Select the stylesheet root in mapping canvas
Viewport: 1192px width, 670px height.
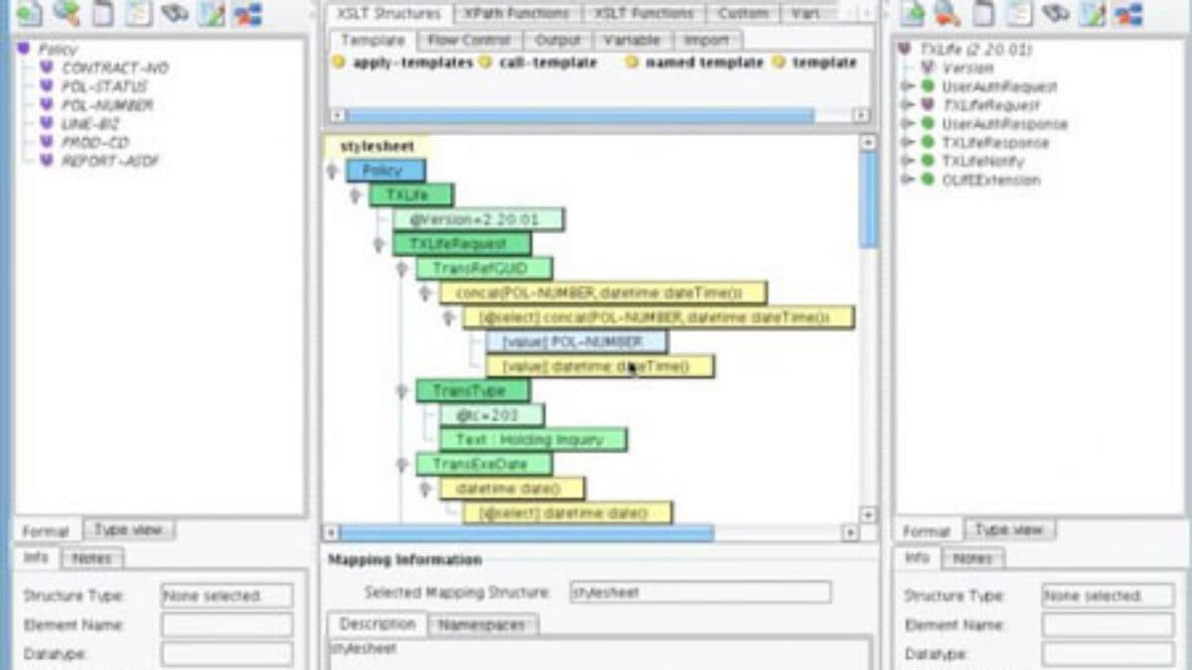pyautogui.click(x=376, y=146)
